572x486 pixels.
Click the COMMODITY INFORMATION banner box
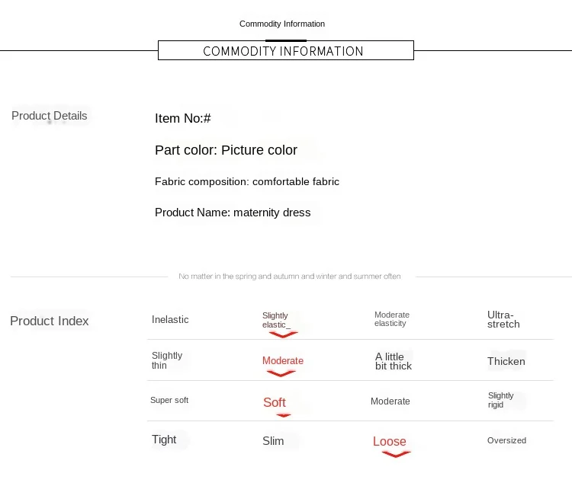[286, 50]
